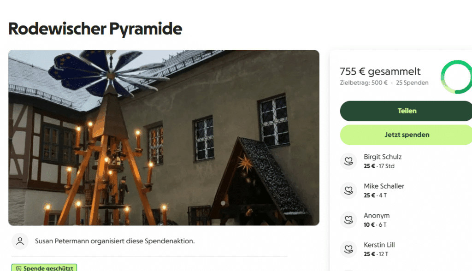Click the organizer avatar icon for Susan Petermann
Screen dimensions: 472x271
[x=20, y=241]
